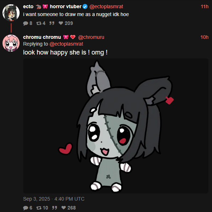Open ecto's profile avatar
This screenshot has width=212, height=212.
pos(11,13)
